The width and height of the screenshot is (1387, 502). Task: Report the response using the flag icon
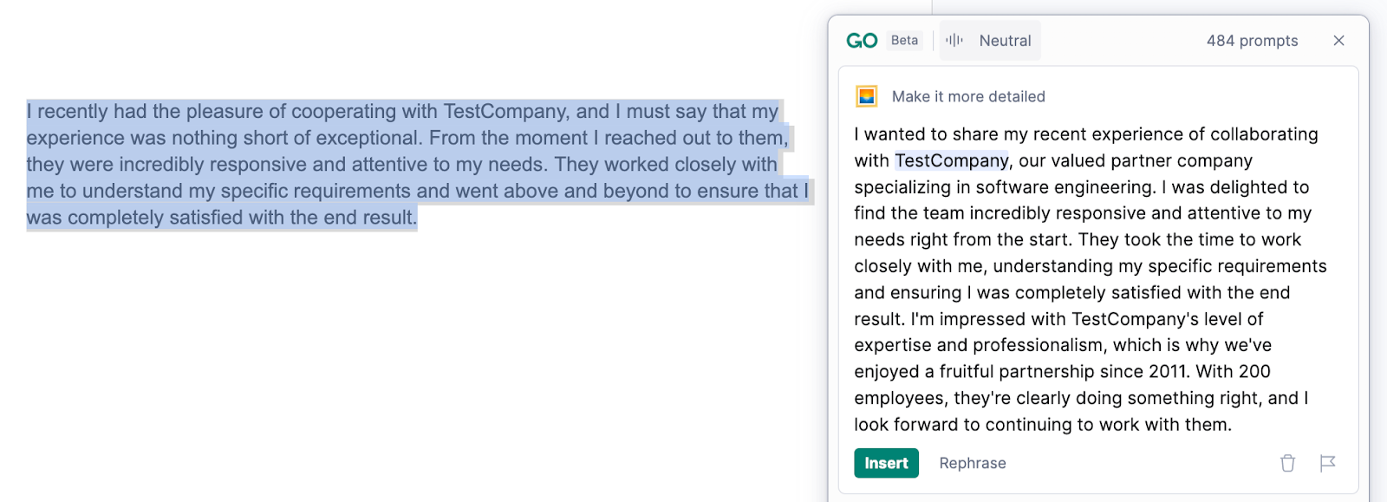click(1327, 463)
